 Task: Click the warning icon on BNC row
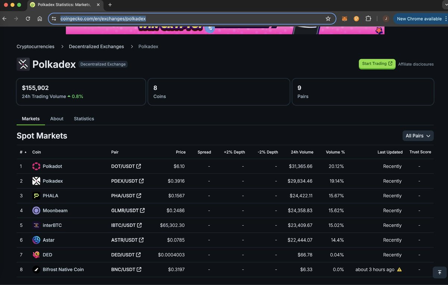pos(399,269)
